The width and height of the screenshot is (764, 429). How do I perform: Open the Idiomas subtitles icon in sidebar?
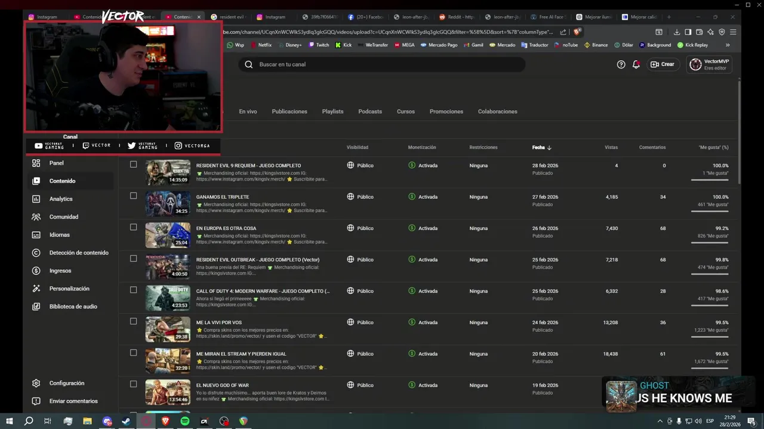[36, 235]
